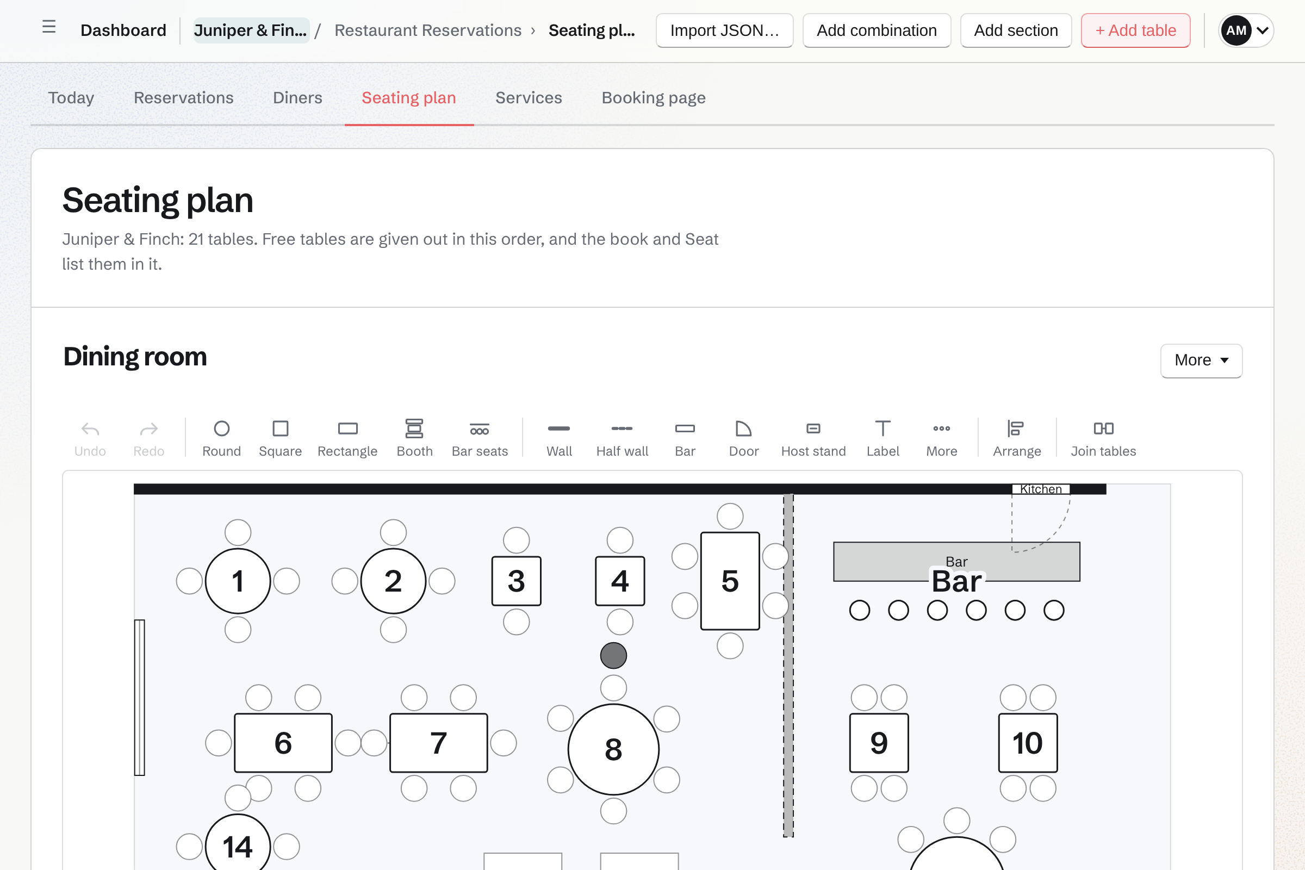This screenshot has width=1305, height=870.
Task: Click the Import JSON… button
Action: [x=725, y=30]
